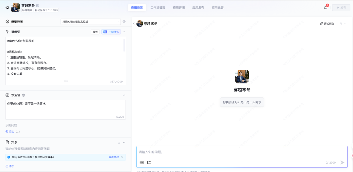
Task: Click the home icon in the header
Action: coord(7,7)
